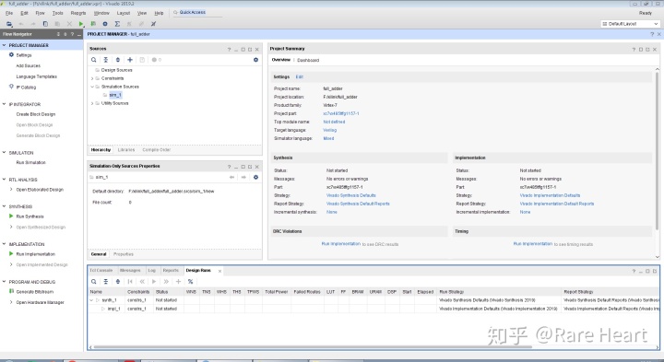Click Edit link beside Settings heading
The height and width of the screenshot is (362, 664).
click(300, 77)
